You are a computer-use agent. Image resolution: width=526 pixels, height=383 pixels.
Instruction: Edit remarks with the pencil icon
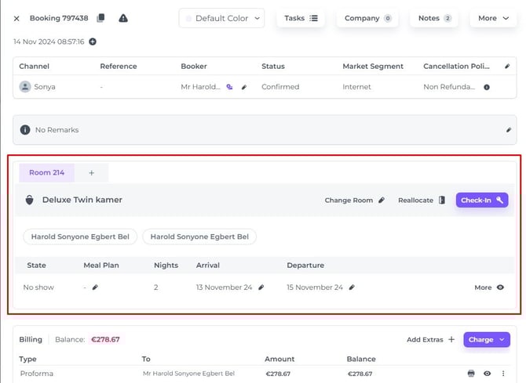pyautogui.click(x=508, y=130)
